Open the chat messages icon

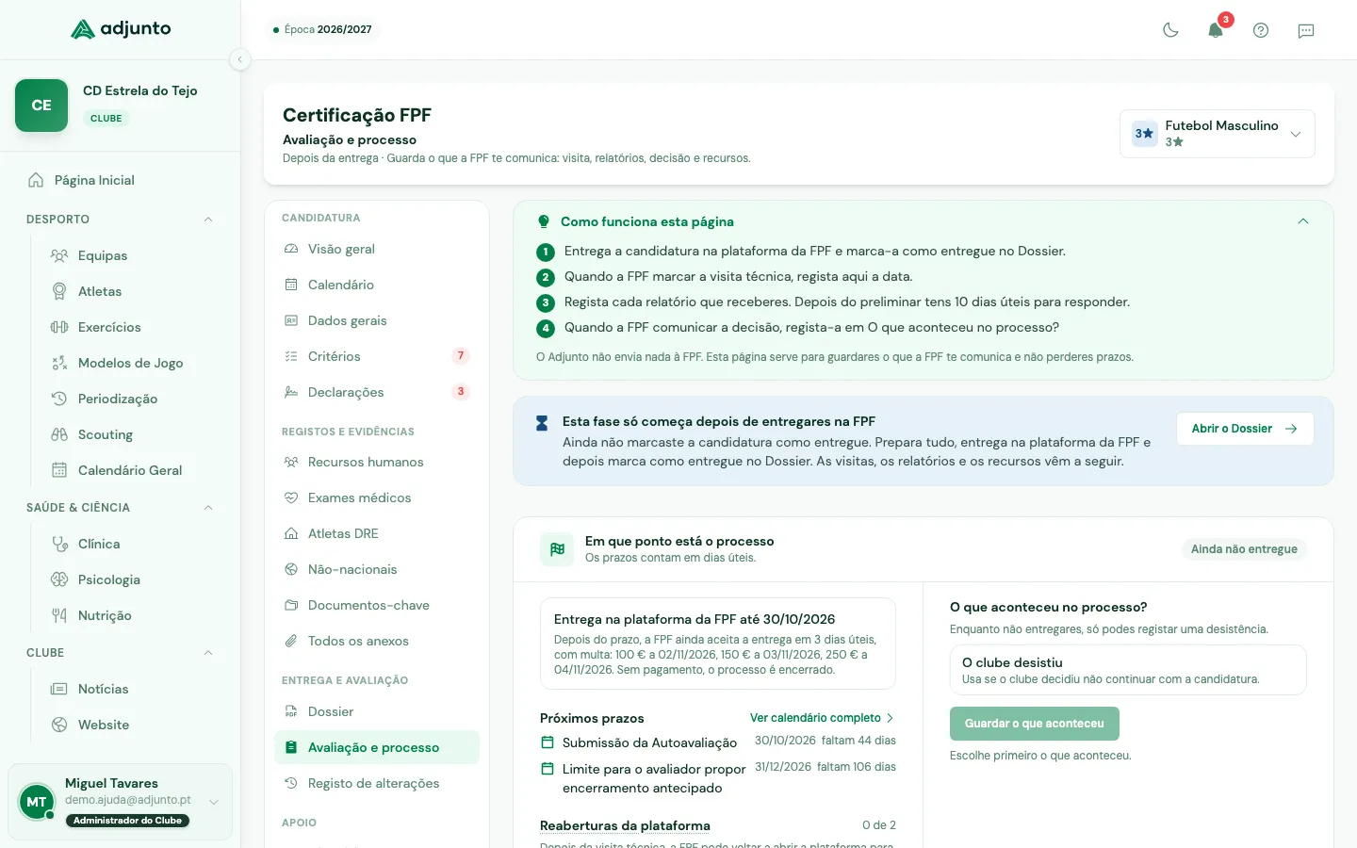1306,30
